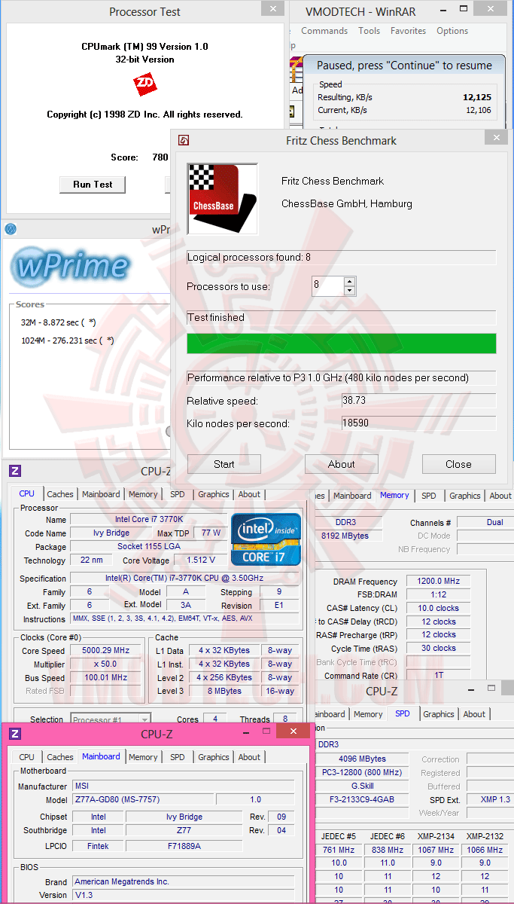Open the Options menu in WinRAR

[452, 31]
